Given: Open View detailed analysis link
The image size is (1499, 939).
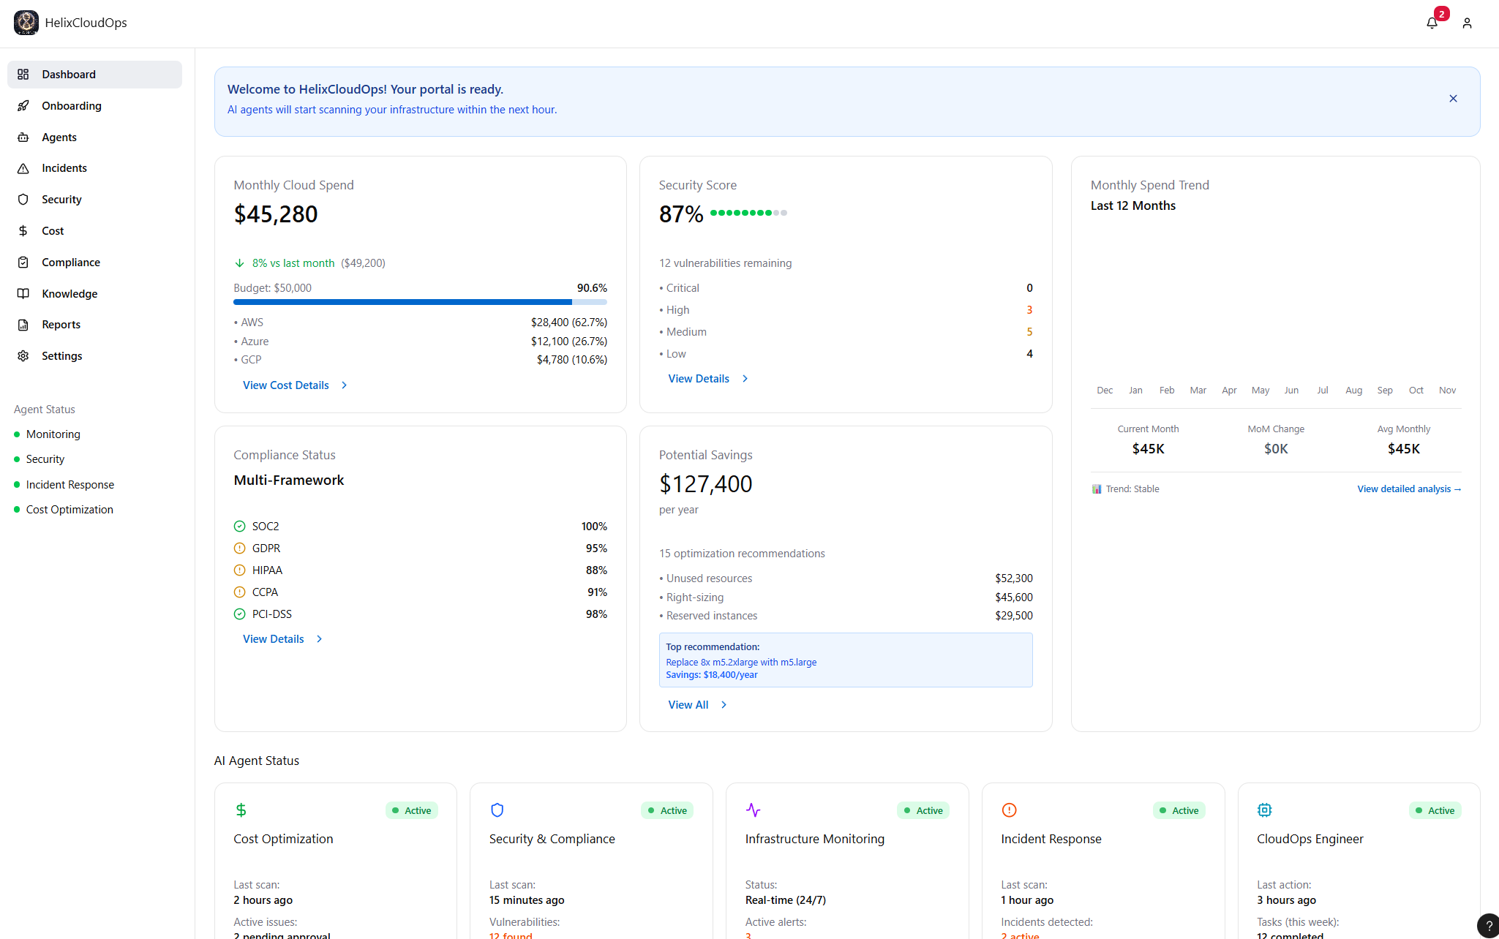Looking at the screenshot, I should coord(1408,489).
